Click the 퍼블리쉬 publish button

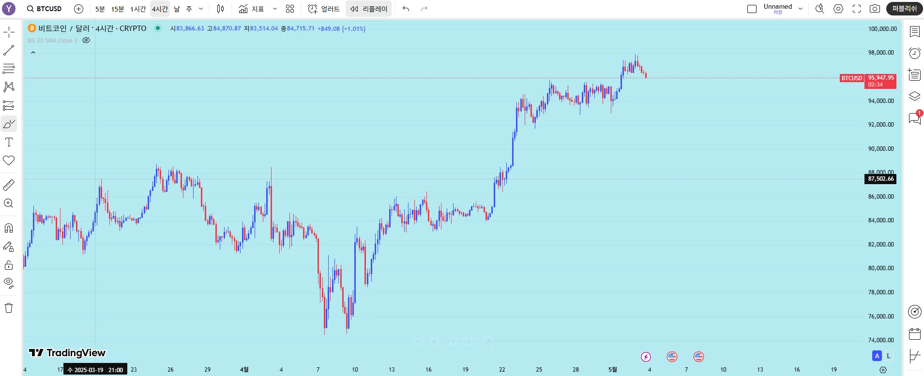pos(904,9)
